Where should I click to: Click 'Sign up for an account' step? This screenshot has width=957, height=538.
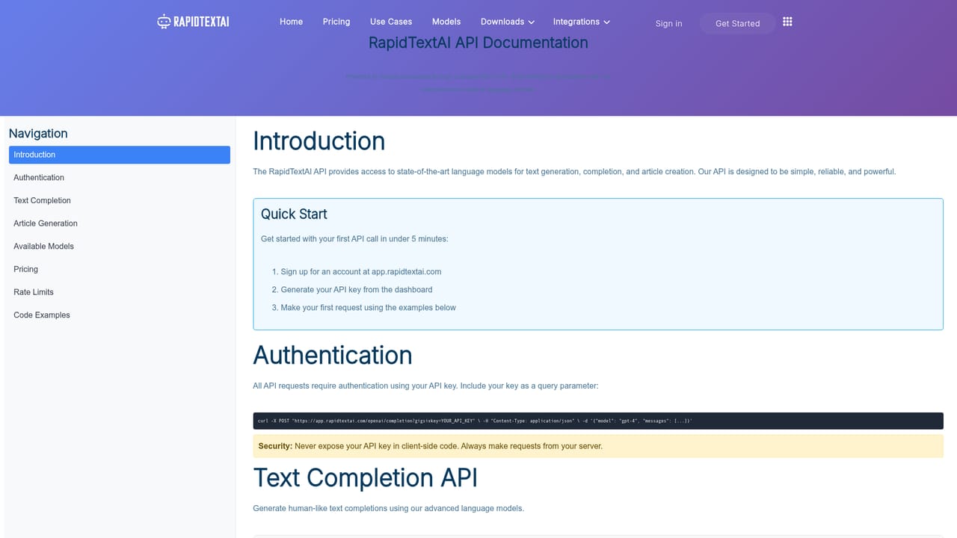click(361, 272)
